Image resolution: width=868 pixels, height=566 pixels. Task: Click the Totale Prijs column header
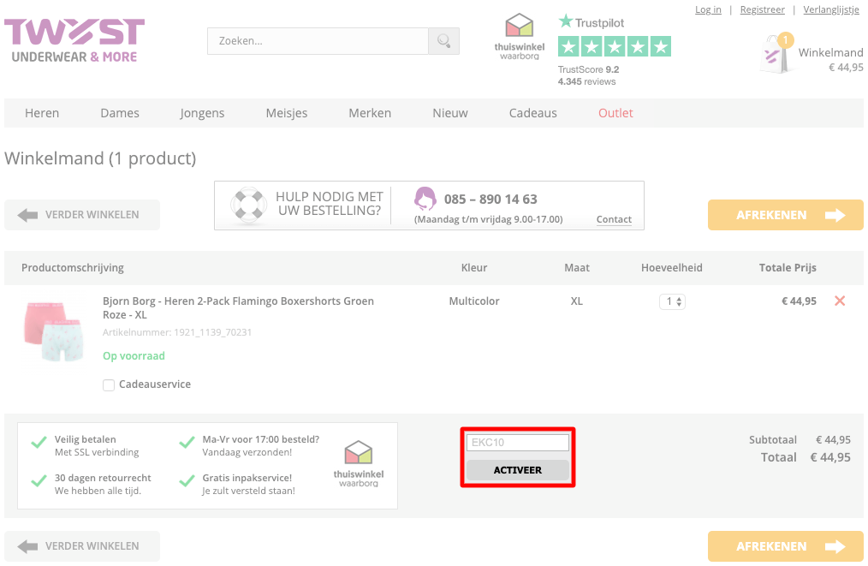[x=788, y=268]
